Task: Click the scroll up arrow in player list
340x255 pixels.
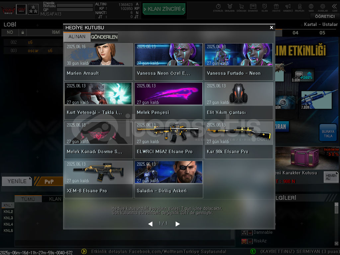Action: pos(336,204)
